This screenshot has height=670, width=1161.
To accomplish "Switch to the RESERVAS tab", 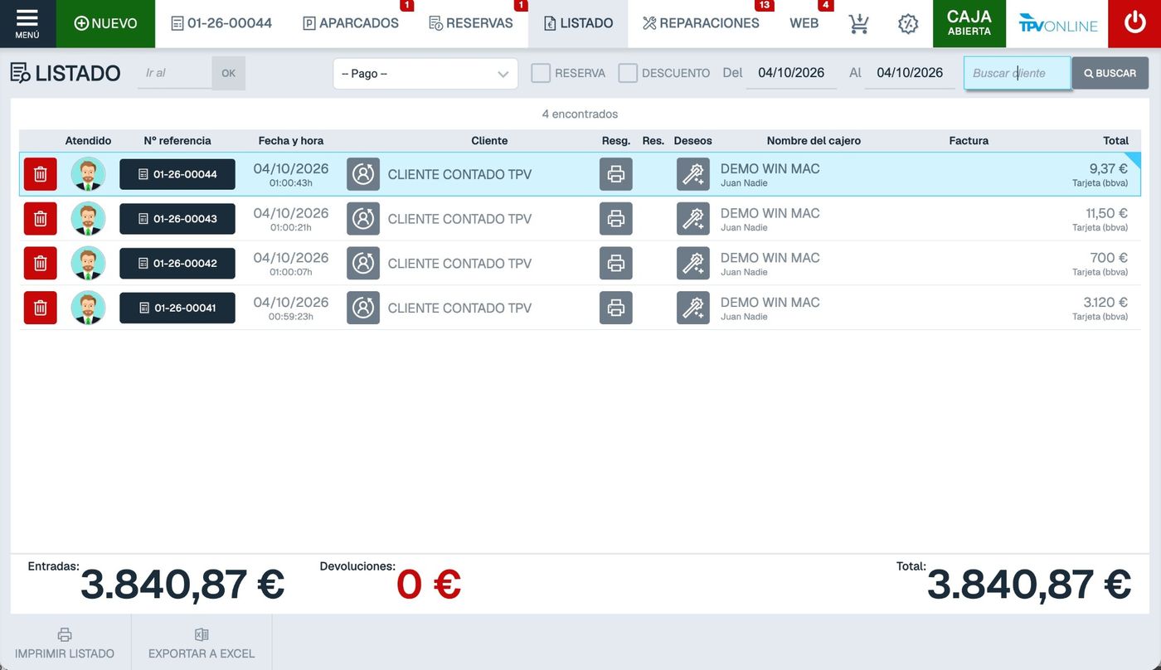I will pos(471,23).
